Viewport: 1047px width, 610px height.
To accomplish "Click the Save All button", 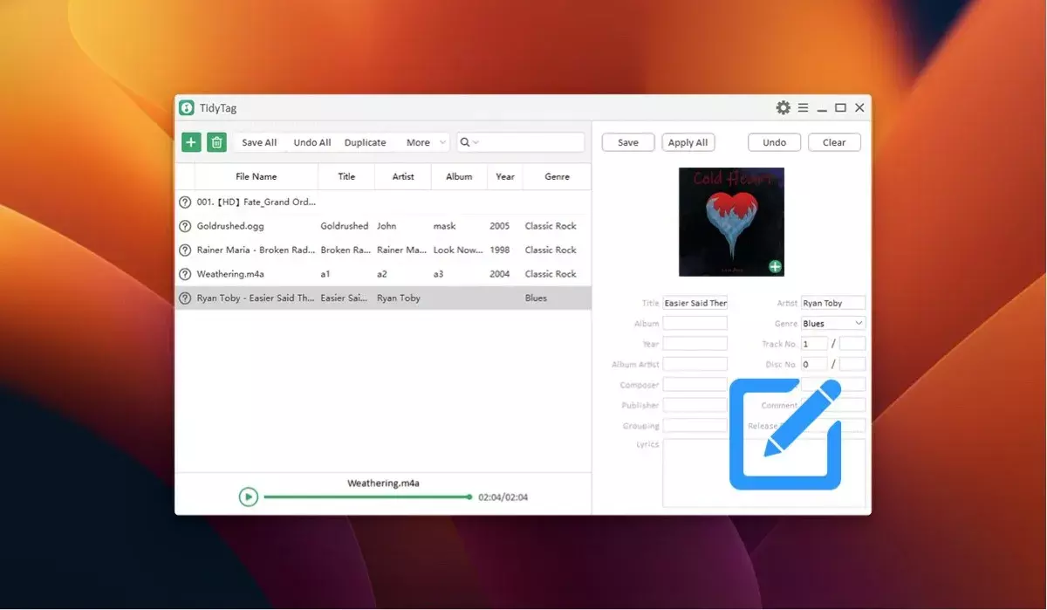I will point(259,142).
